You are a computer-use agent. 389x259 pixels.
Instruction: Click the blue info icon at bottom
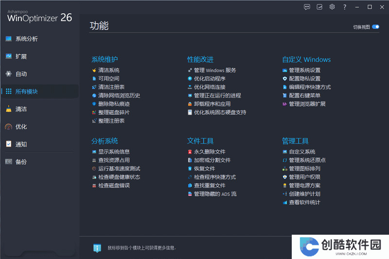97,248
